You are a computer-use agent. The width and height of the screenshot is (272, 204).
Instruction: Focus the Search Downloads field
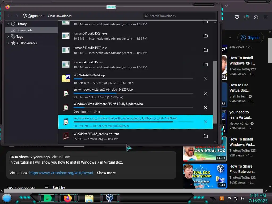tap(180, 16)
